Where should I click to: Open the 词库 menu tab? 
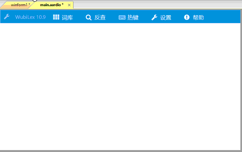click(63, 17)
